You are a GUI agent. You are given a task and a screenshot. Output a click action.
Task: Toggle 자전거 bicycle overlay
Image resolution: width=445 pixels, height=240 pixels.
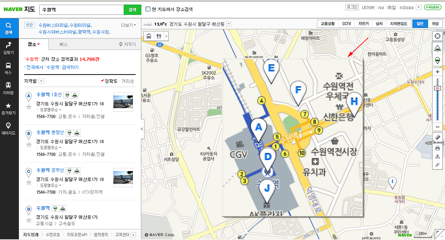(364, 24)
